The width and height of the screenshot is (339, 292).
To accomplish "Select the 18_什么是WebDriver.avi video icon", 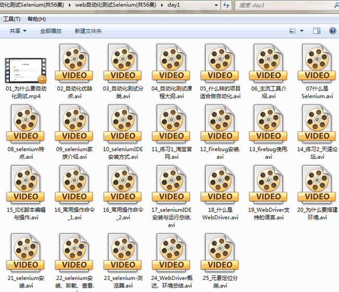I will click(x=220, y=185).
